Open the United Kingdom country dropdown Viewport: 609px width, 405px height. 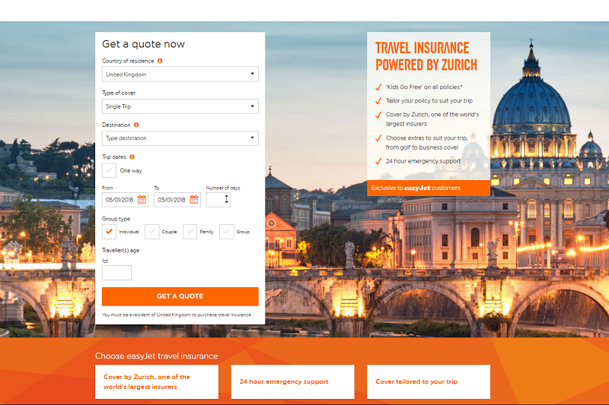tap(180, 74)
